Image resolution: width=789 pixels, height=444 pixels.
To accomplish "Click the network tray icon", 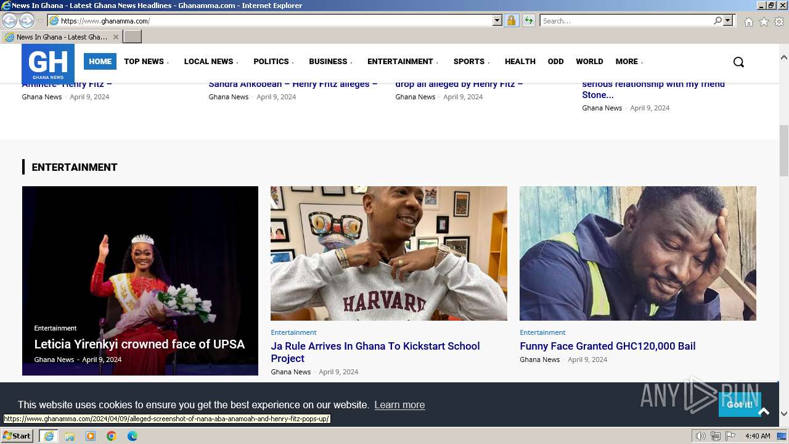I will tap(716, 436).
